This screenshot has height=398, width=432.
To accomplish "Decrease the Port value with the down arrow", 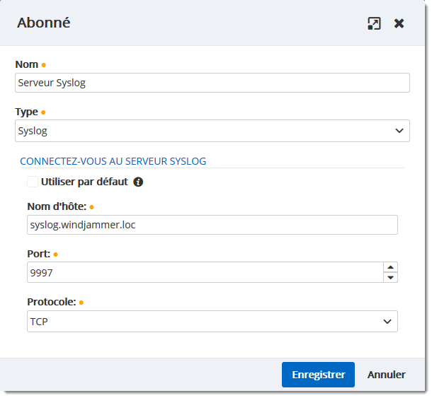I will tap(390, 277).
